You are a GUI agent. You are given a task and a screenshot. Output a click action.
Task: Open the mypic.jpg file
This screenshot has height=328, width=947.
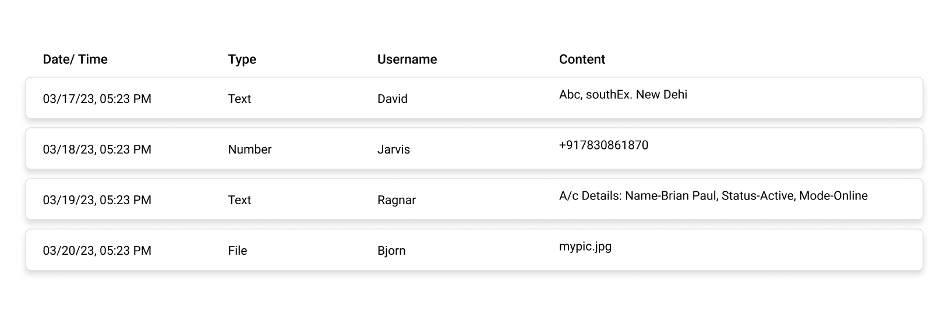[585, 246]
